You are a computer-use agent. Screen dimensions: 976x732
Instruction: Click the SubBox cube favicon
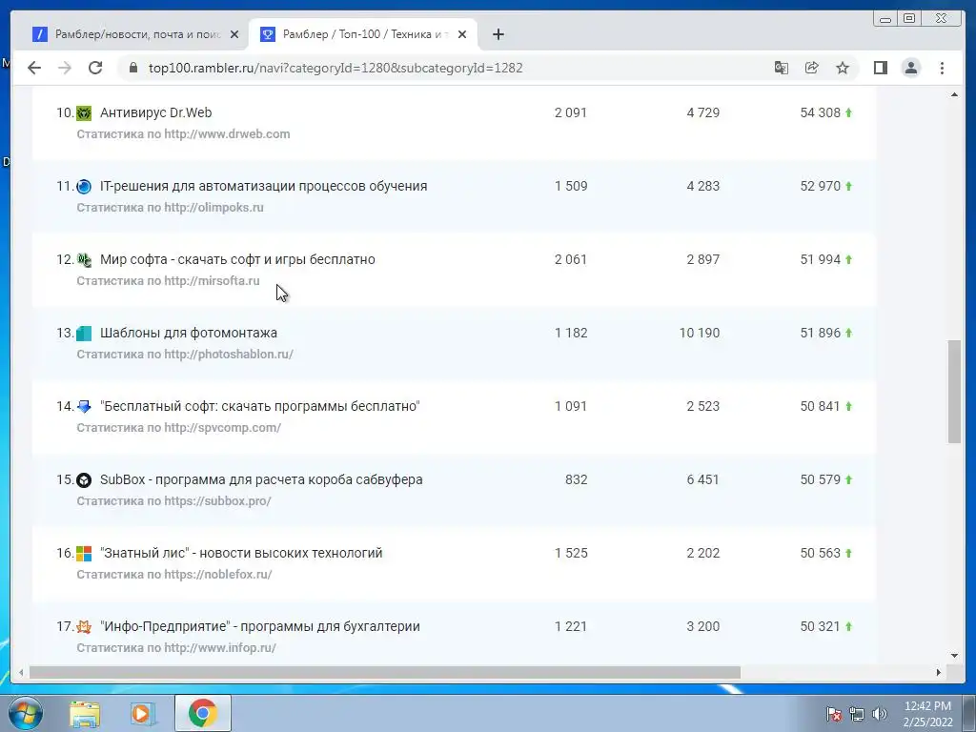click(84, 480)
